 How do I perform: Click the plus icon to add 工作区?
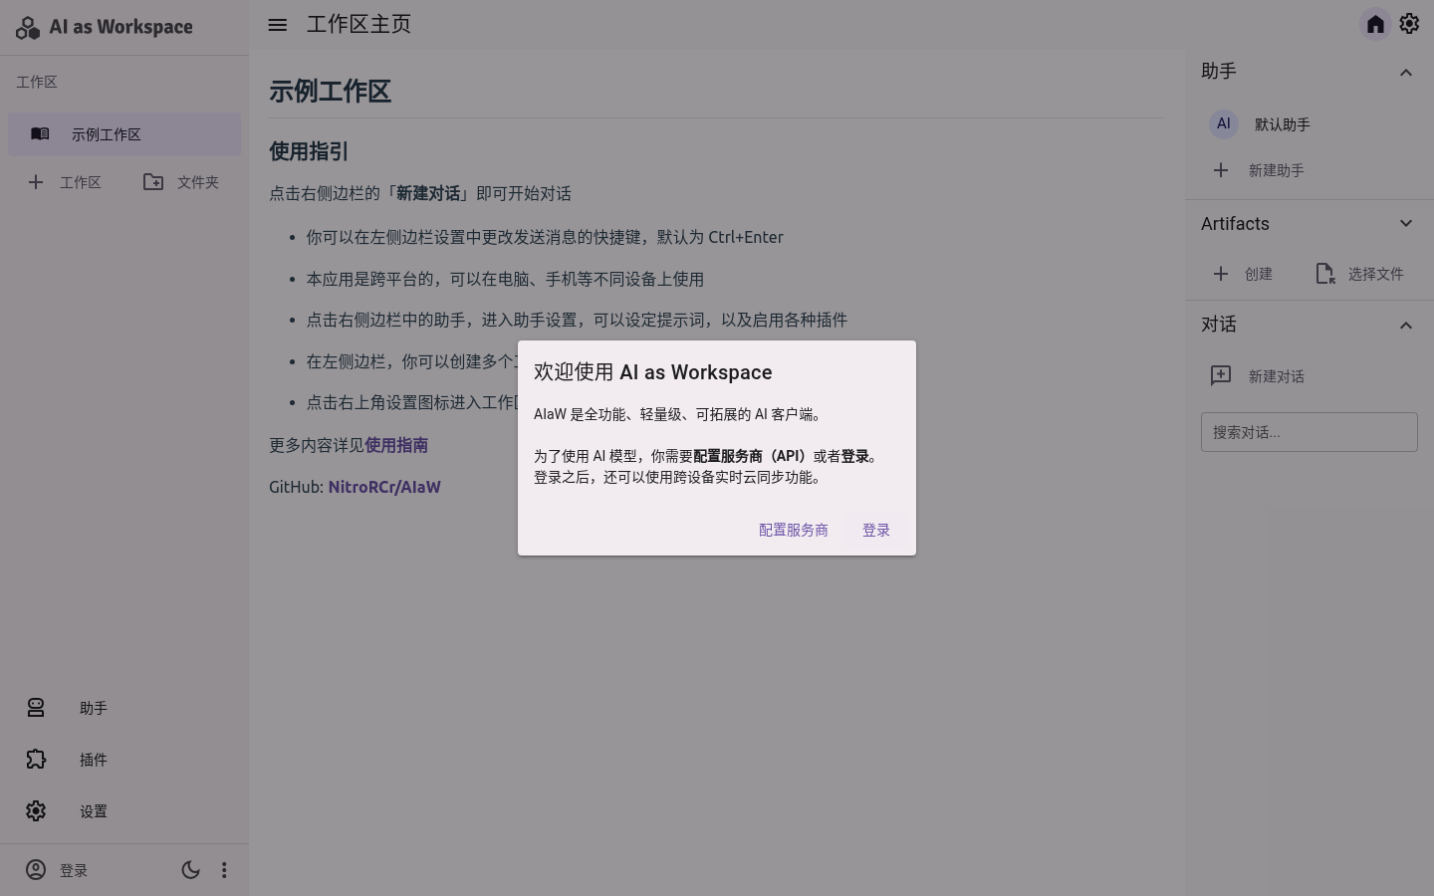pos(36,182)
